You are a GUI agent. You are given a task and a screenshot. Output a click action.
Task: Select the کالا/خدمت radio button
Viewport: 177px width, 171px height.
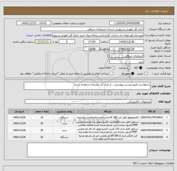pos(113,68)
